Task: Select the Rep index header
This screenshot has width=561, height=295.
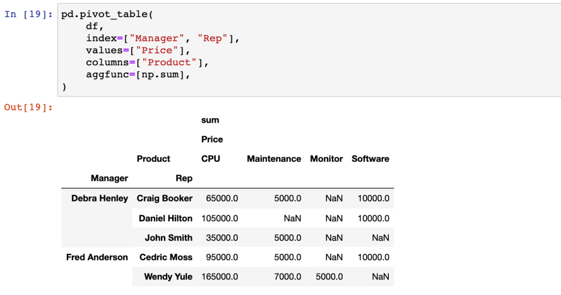Action: point(184,178)
